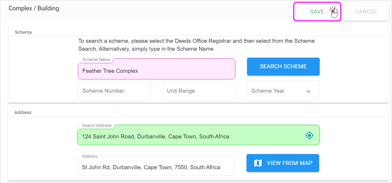The height and width of the screenshot is (183, 392).
Task: Open the Scheme Year dropdown
Action: point(283,91)
